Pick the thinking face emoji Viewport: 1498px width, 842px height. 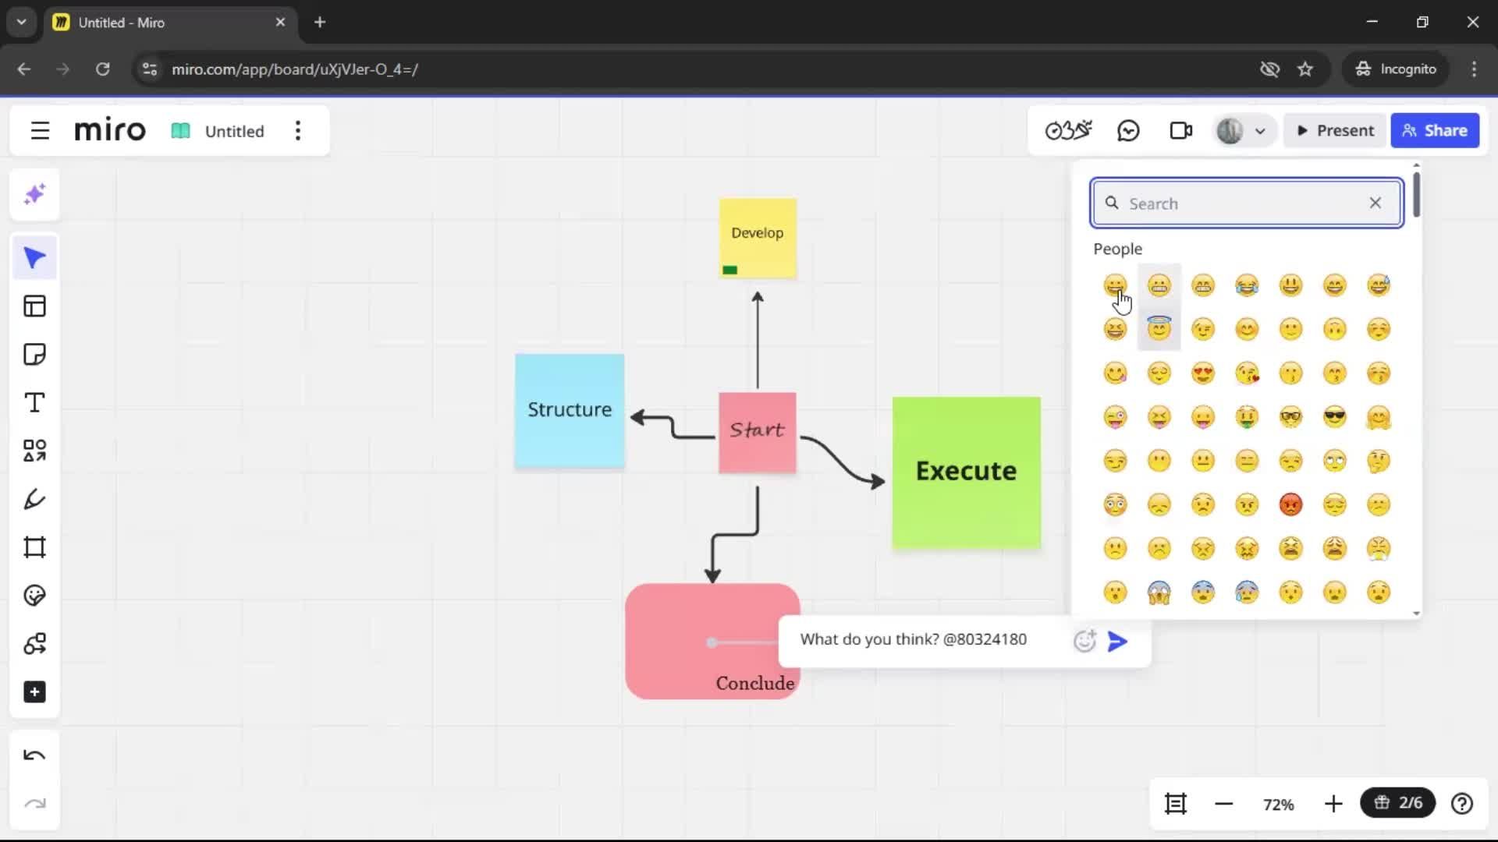pos(1379,461)
